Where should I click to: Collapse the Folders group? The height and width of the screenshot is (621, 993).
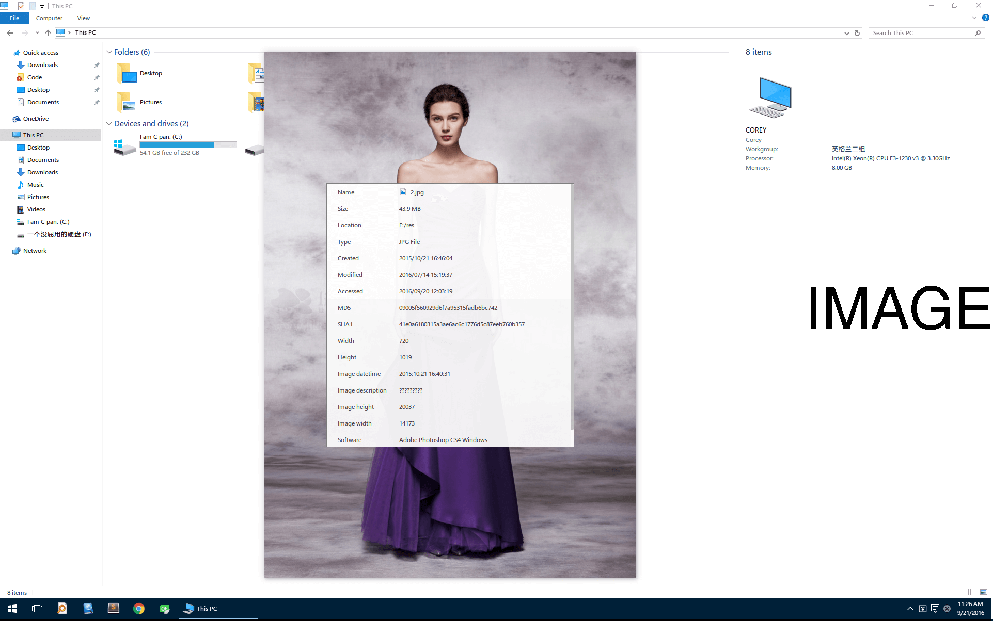[109, 52]
